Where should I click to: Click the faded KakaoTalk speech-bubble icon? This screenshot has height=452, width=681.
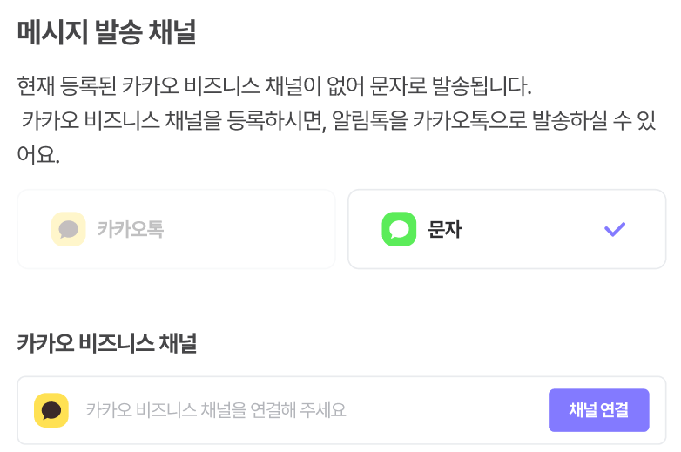click(69, 229)
